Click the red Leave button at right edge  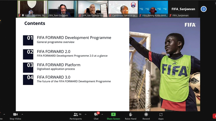(214, 116)
